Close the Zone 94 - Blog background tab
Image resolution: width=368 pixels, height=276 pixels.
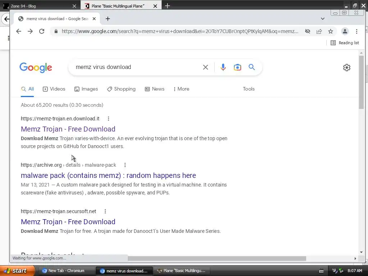click(74, 6)
